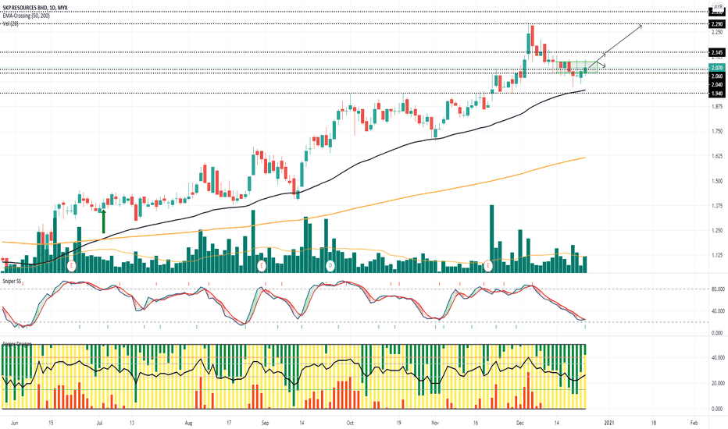Click the 1.940 price line label
Screen dimensions: 728x429
pos(717,94)
